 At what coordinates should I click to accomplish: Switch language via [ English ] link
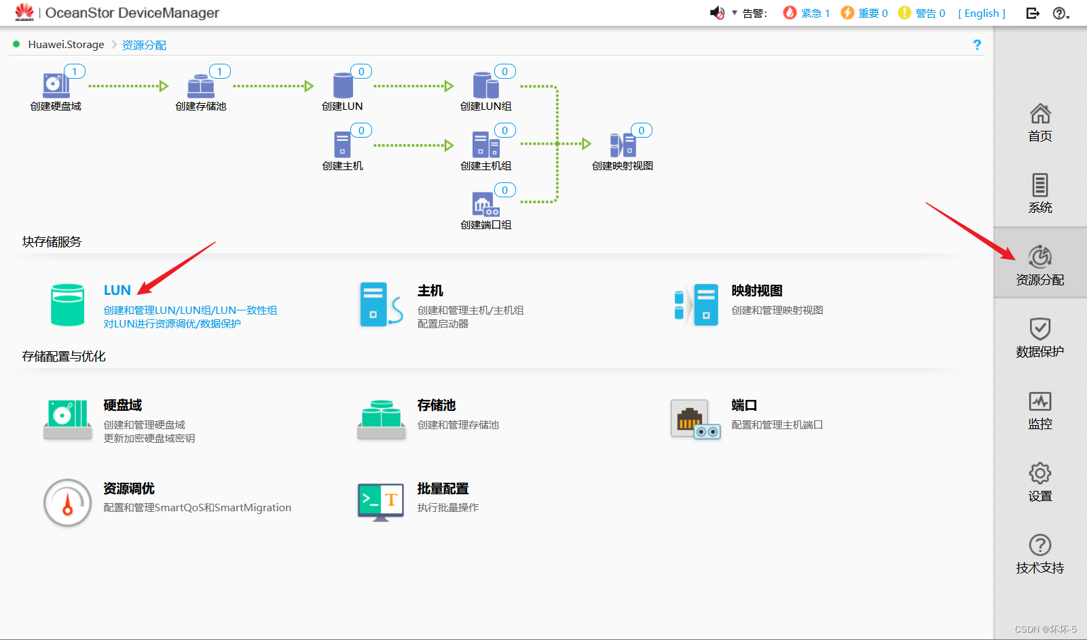[x=982, y=13]
